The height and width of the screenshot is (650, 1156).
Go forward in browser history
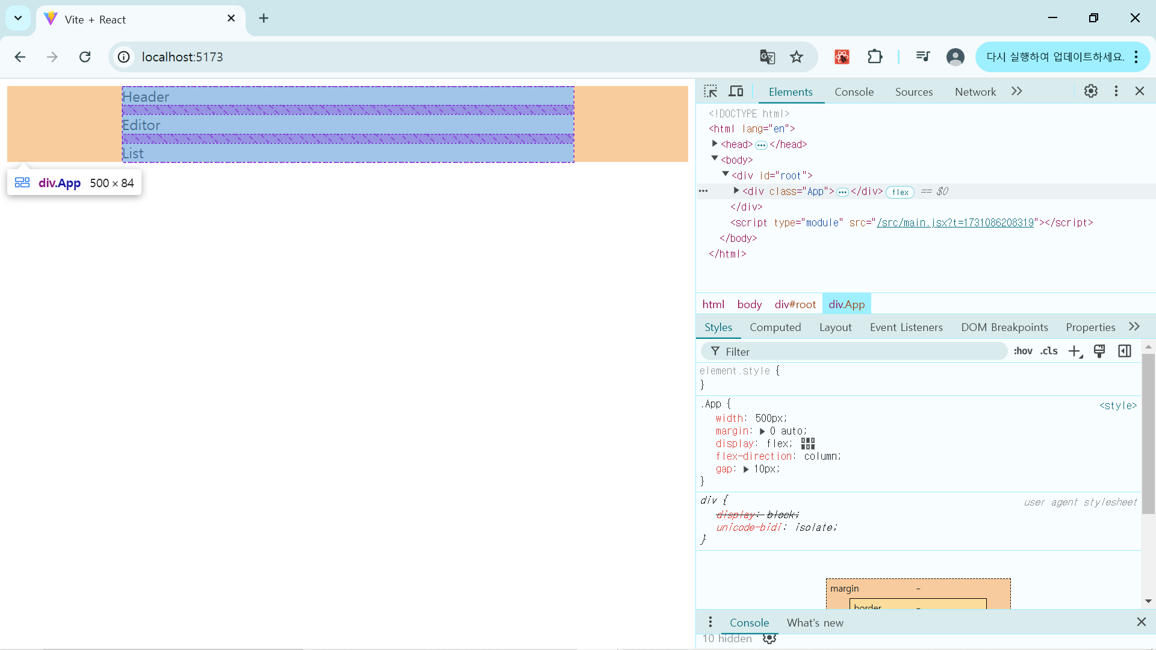[x=52, y=57]
